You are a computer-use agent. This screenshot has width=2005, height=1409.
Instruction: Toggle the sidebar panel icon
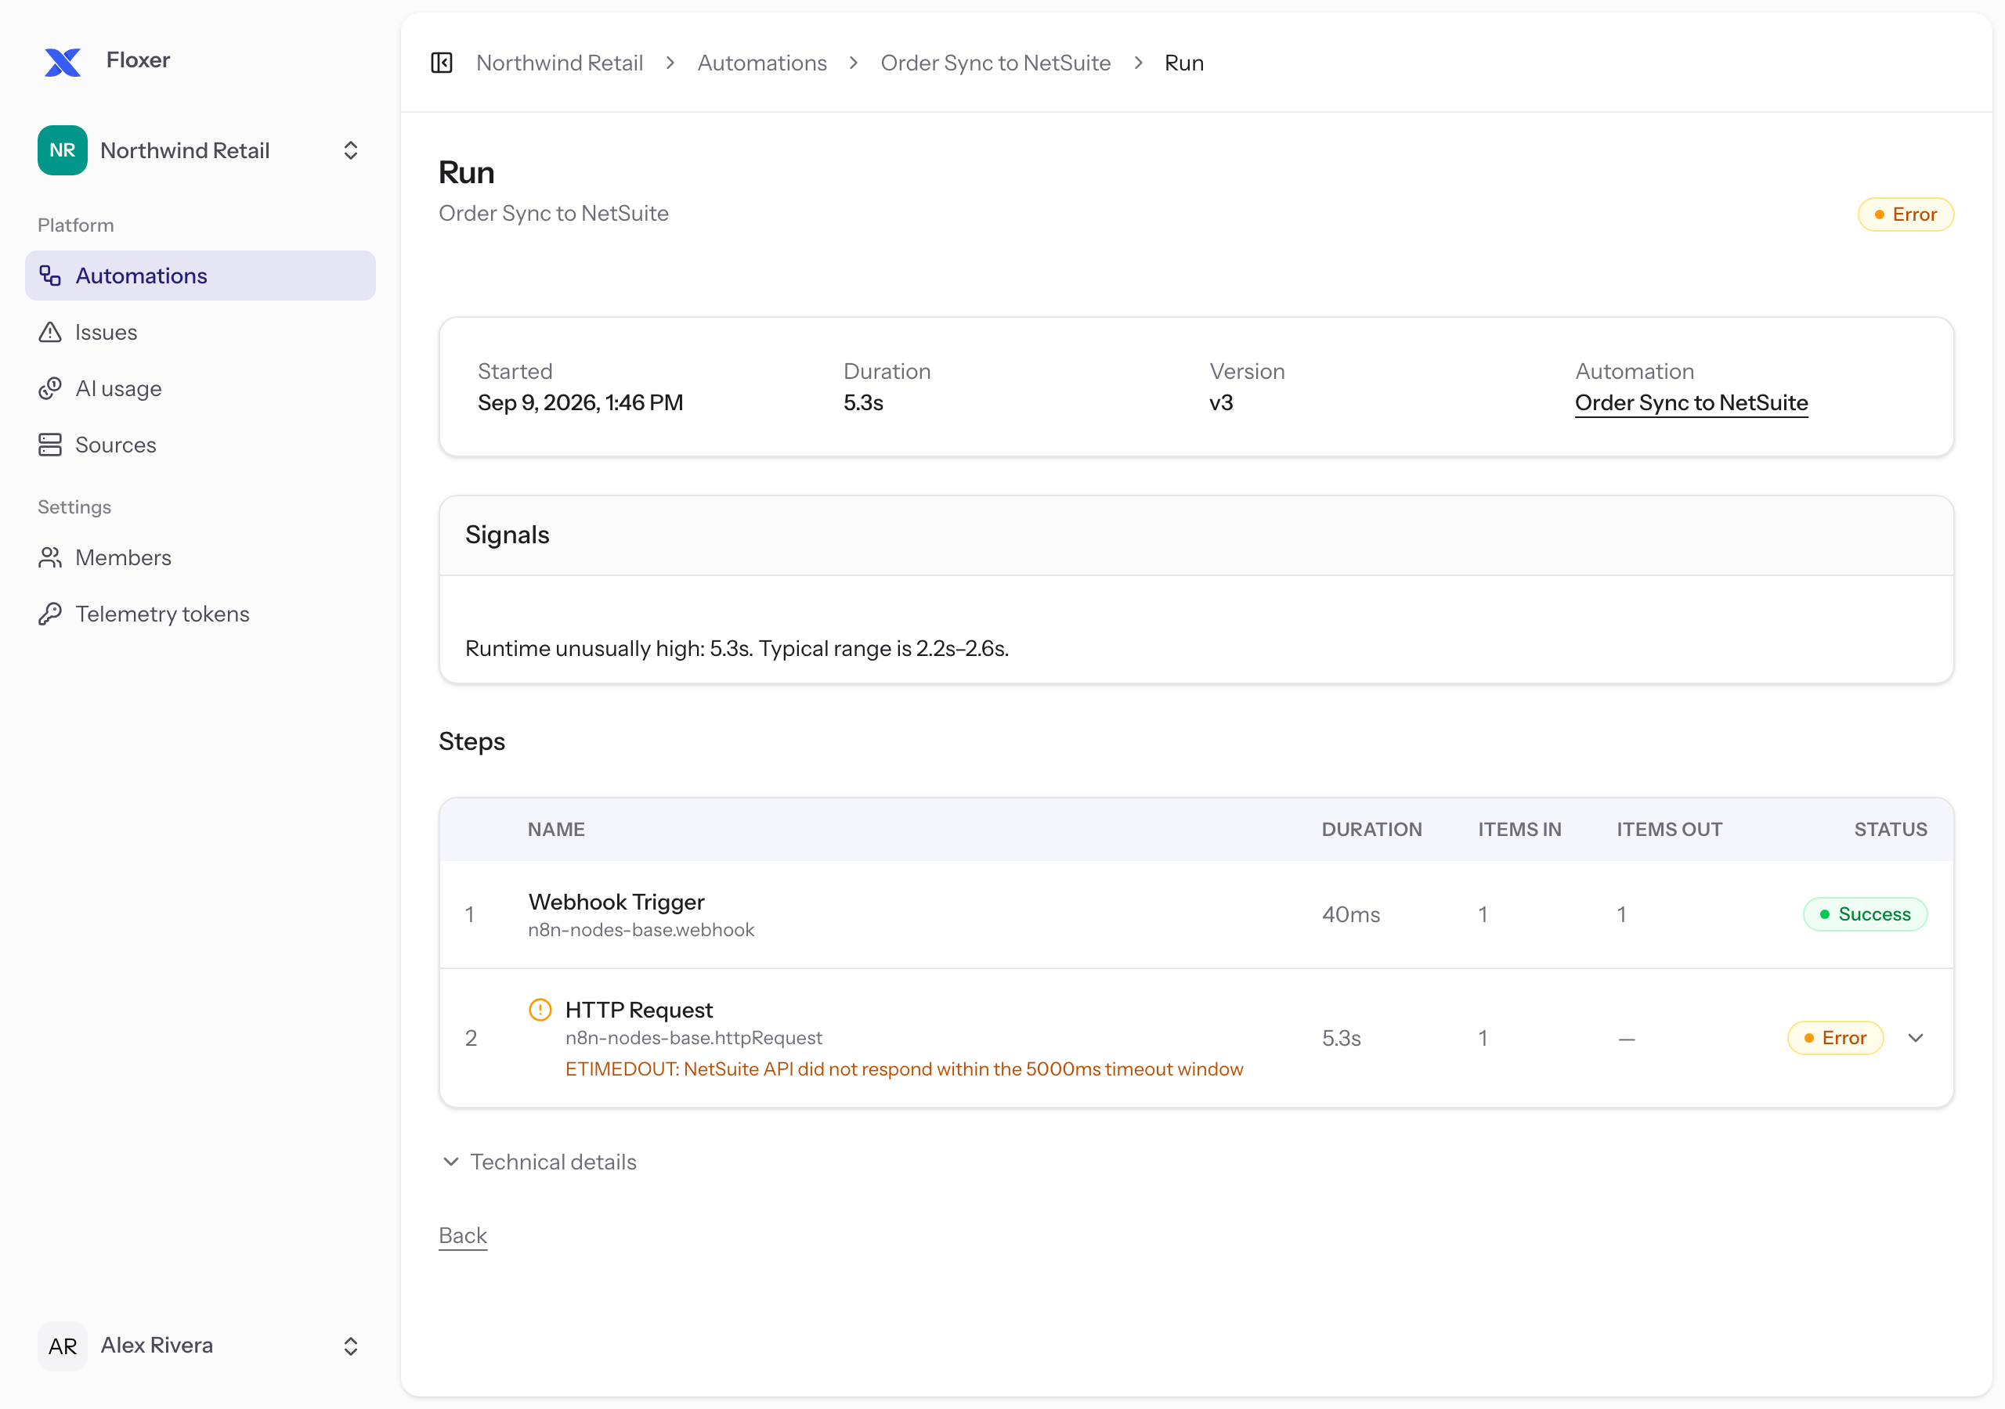(x=442, y=63)
